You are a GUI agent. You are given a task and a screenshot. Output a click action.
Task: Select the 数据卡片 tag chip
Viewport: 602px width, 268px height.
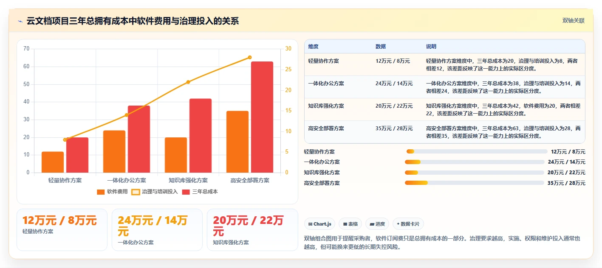tap(408, 224)
